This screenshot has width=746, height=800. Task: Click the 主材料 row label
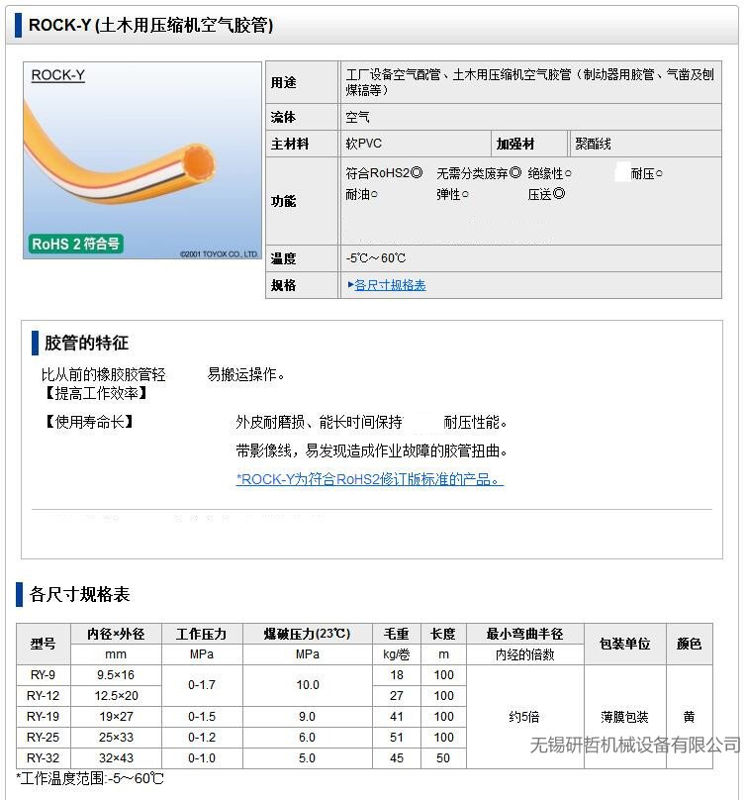click(x=290, y=144)
